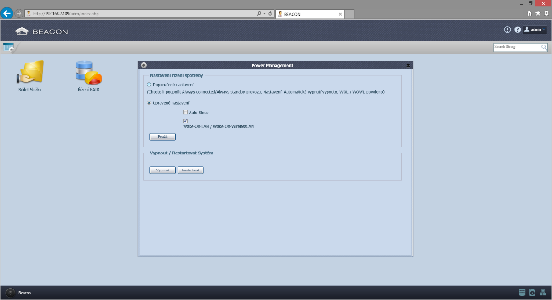Click the magnifier icon in search box

tap(544, 47)
